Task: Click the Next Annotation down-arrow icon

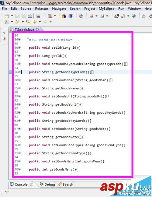Action: (x=6, y=22)
